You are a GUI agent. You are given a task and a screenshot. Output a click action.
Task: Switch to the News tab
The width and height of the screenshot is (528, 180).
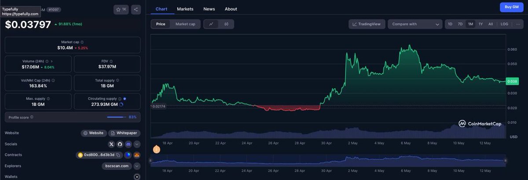[x=209, y=9]
